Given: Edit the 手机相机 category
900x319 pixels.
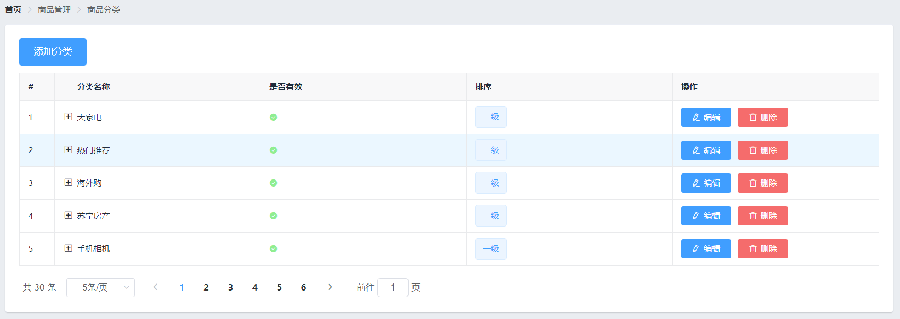Looking at the screenshot, I should (x=705, y=249).
